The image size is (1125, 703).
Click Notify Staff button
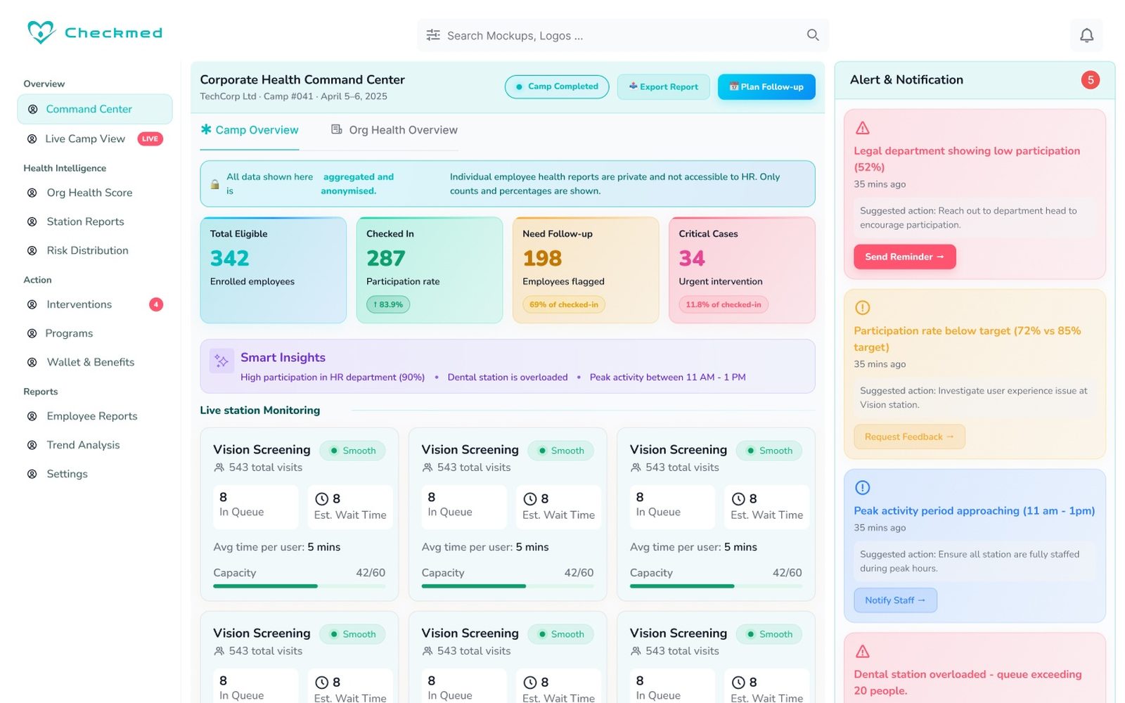click(895, 600)
